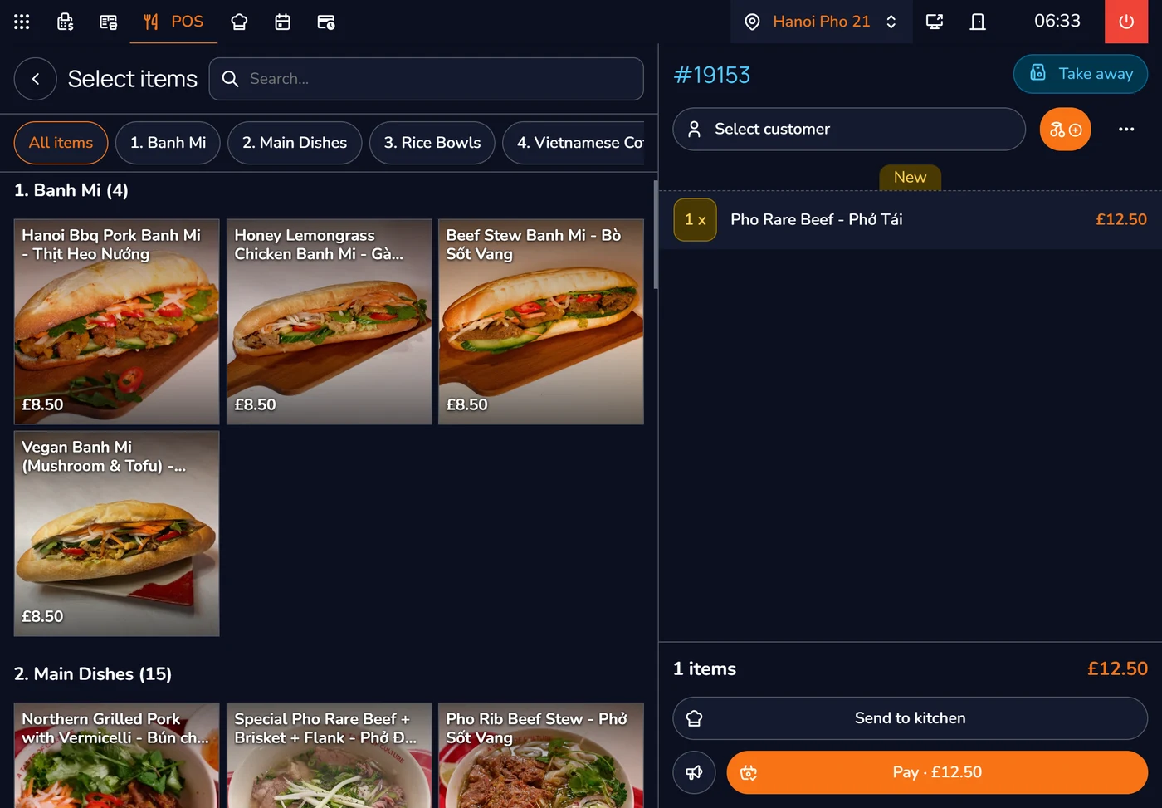The height and width of the screenshot is (808, 1162).
Task: Open the cash register icon
Action: [x=65, y=22]
